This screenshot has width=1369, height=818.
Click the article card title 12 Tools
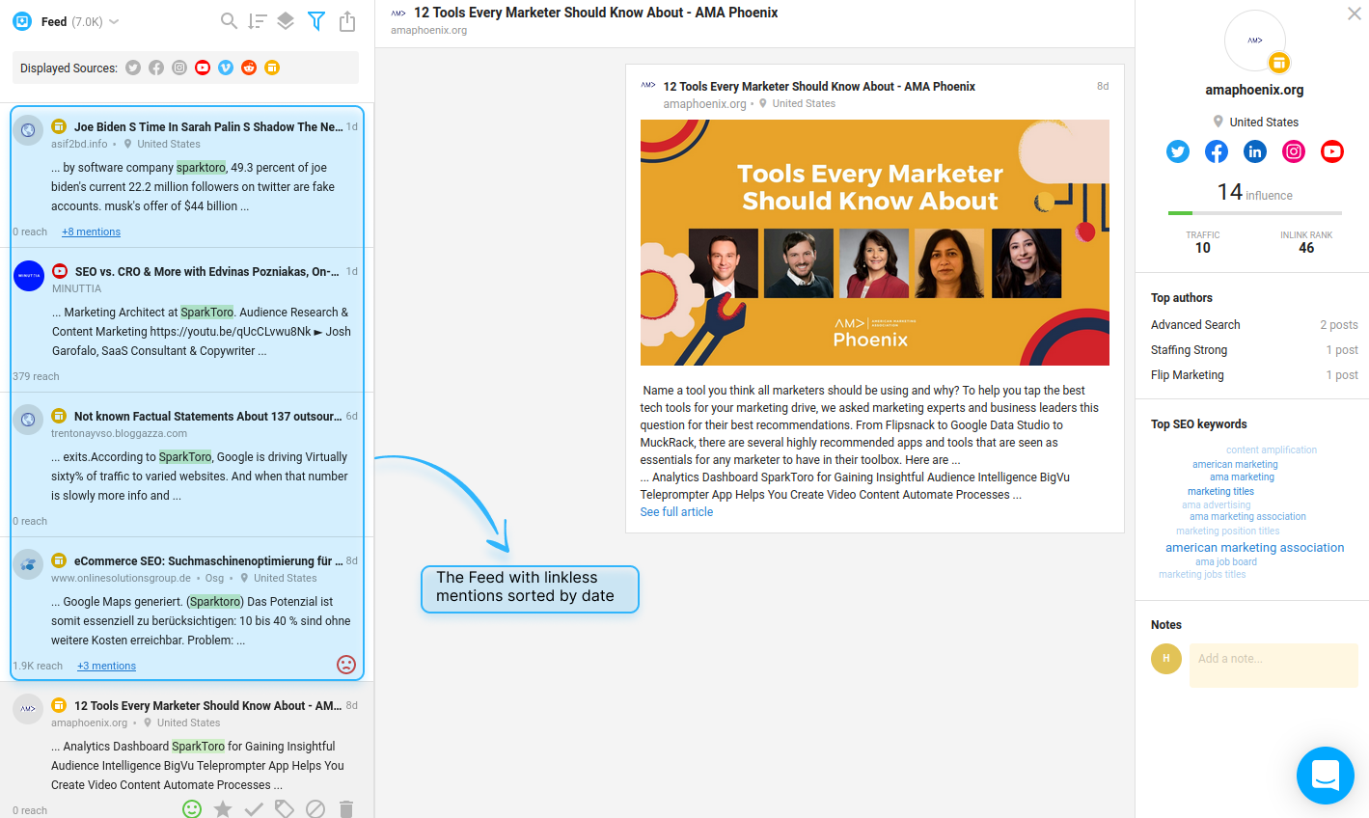coord(819,86)
